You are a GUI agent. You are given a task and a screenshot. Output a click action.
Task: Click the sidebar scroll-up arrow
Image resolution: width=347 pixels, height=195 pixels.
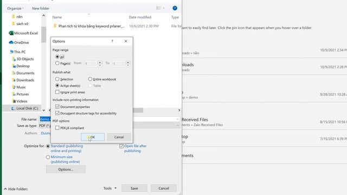click(43, 16)
